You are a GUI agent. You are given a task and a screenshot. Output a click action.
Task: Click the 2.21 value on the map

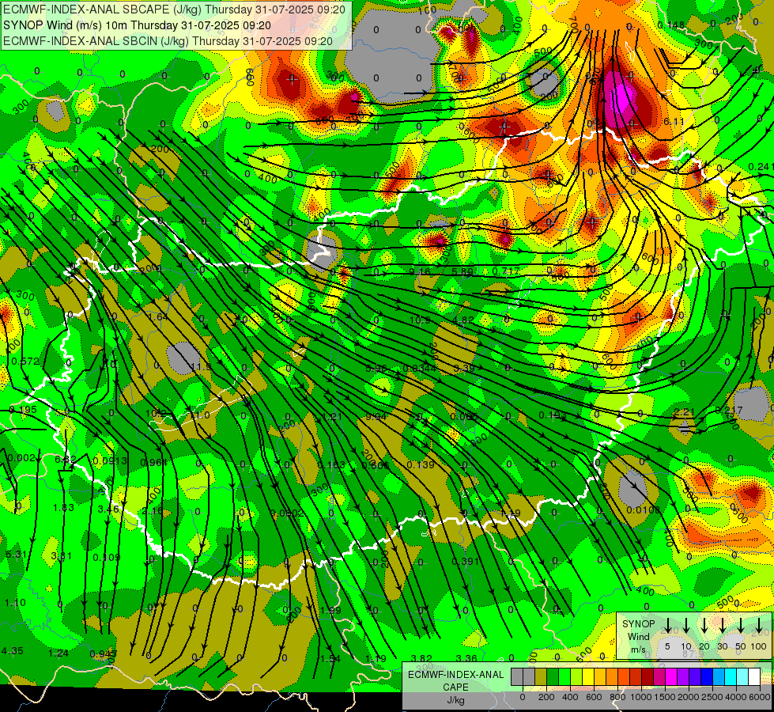684,411
